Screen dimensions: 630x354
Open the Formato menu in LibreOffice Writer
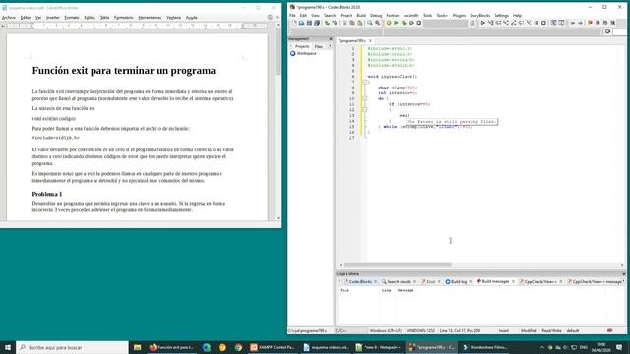click(72, 18)
